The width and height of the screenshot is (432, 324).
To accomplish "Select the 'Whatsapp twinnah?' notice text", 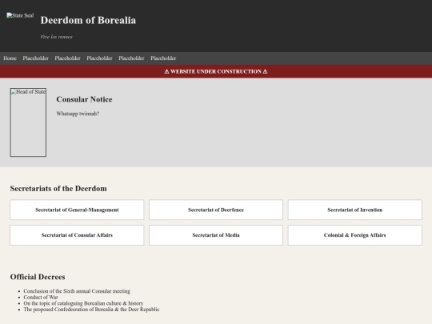I will tap(78, 114).
